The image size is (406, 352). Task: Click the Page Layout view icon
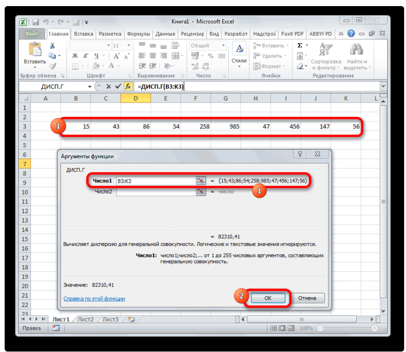[x=282, y=328]
